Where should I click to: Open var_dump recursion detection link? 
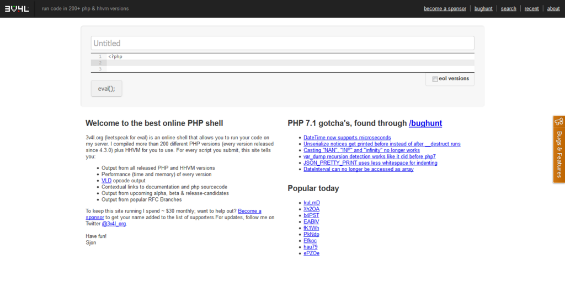click(369, 156)
